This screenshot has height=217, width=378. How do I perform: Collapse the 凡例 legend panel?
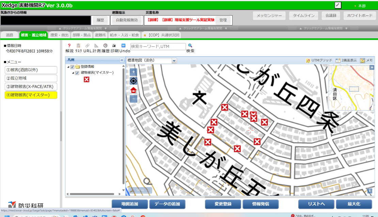point(122,60)
